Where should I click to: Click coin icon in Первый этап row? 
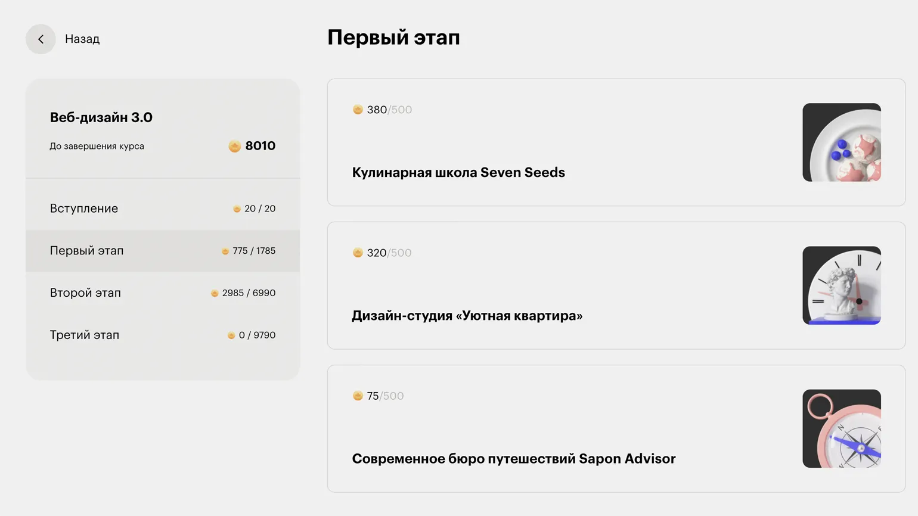(x=225, y=251)
